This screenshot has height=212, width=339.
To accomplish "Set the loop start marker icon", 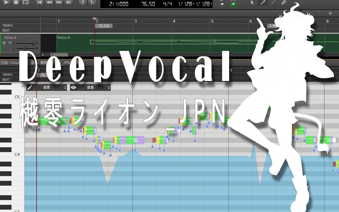I will pyautogui.click(x=83, y=3).
